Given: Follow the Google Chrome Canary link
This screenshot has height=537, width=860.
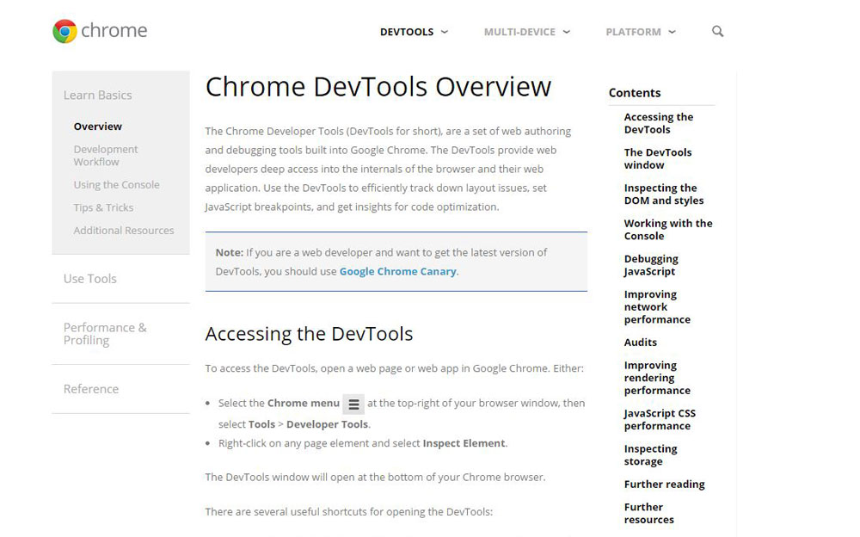Looking at the screenshot, I should click(x=397, y=271).
